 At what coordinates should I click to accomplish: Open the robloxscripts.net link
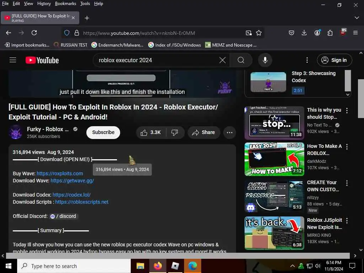click(82, 202)
